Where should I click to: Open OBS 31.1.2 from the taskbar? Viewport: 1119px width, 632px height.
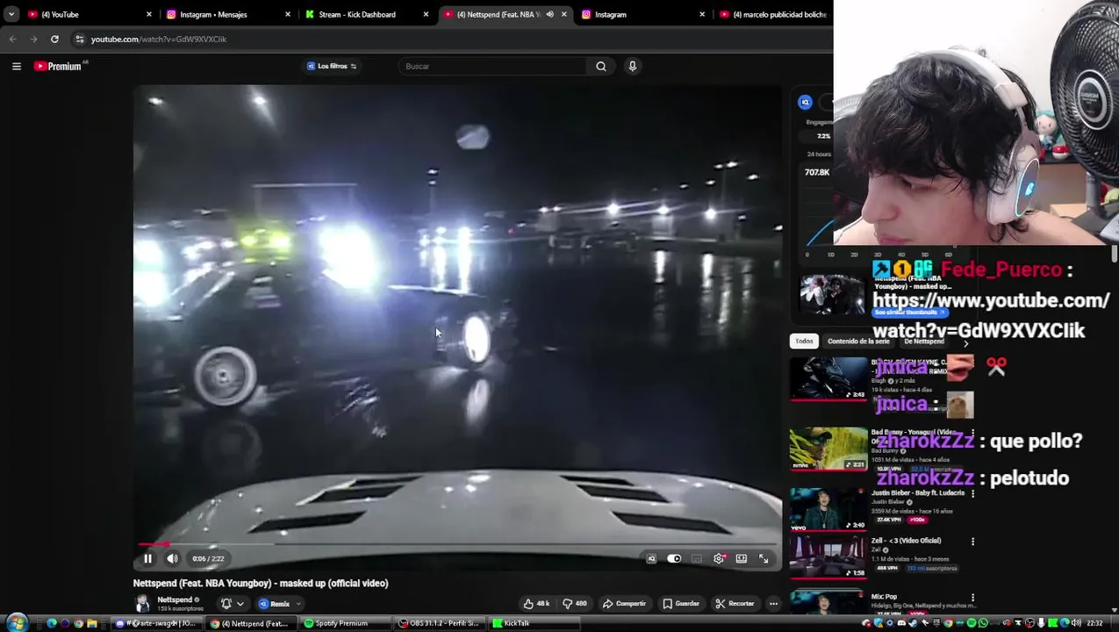pyautogui.click(x=439, y=623)
